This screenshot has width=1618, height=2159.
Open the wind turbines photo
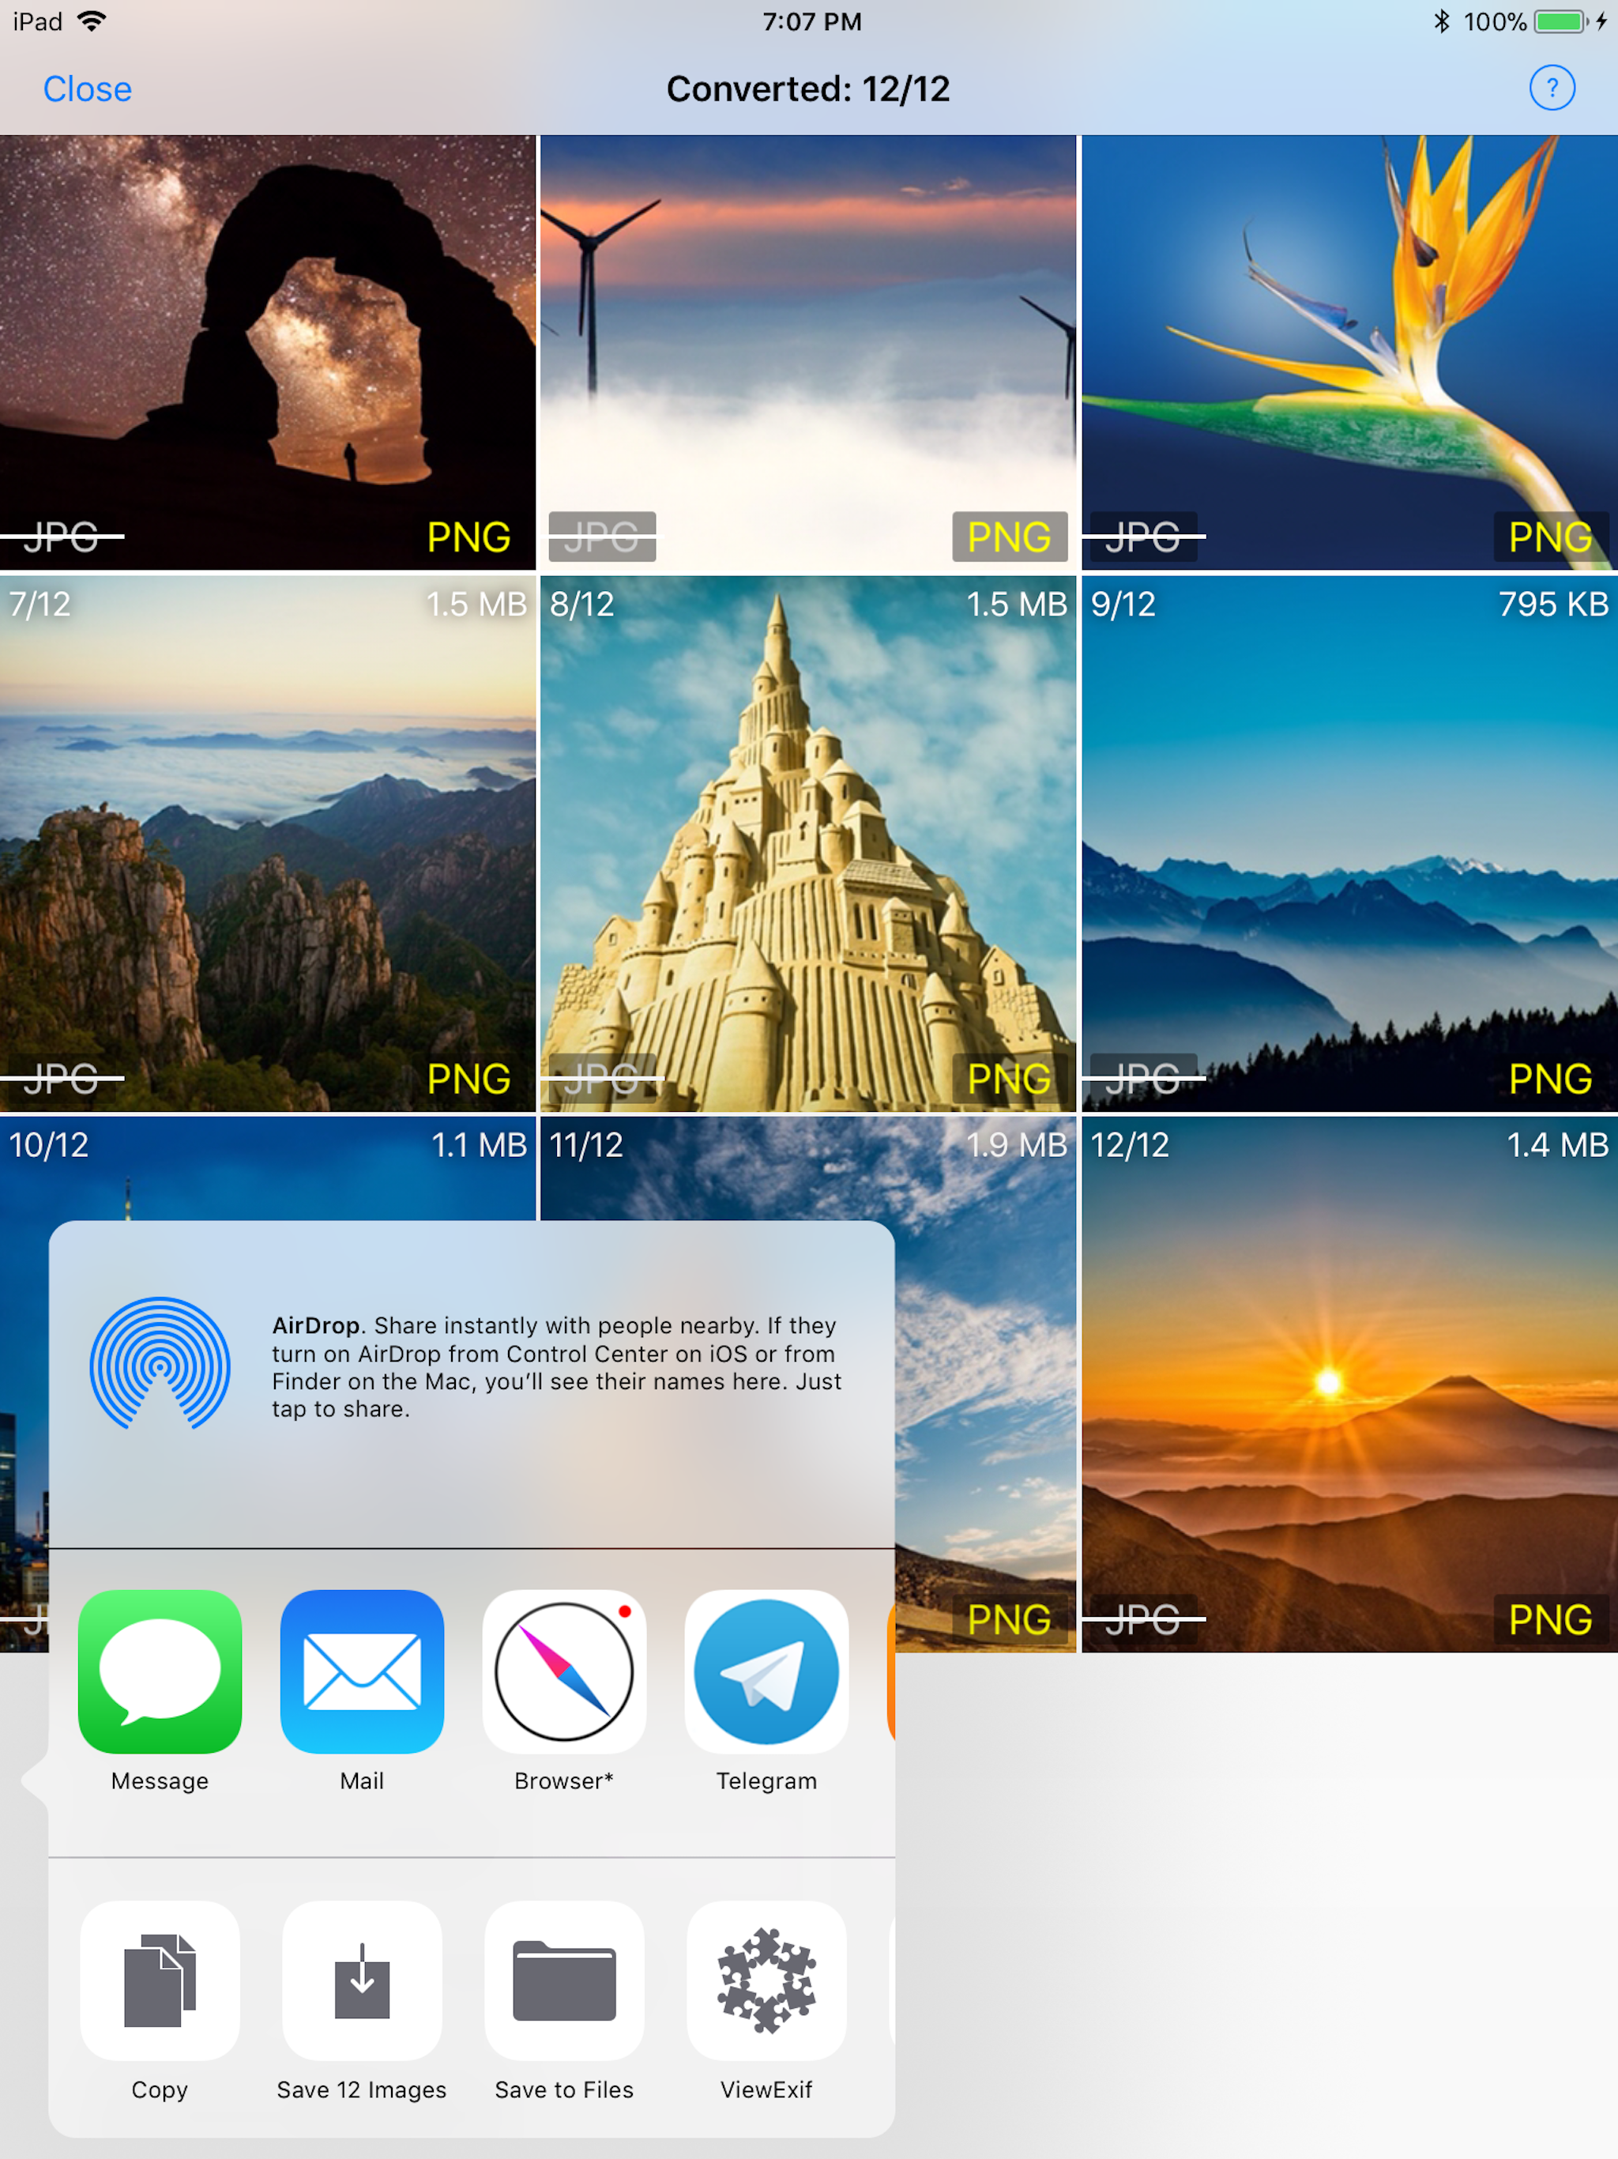tap(808, 352)
